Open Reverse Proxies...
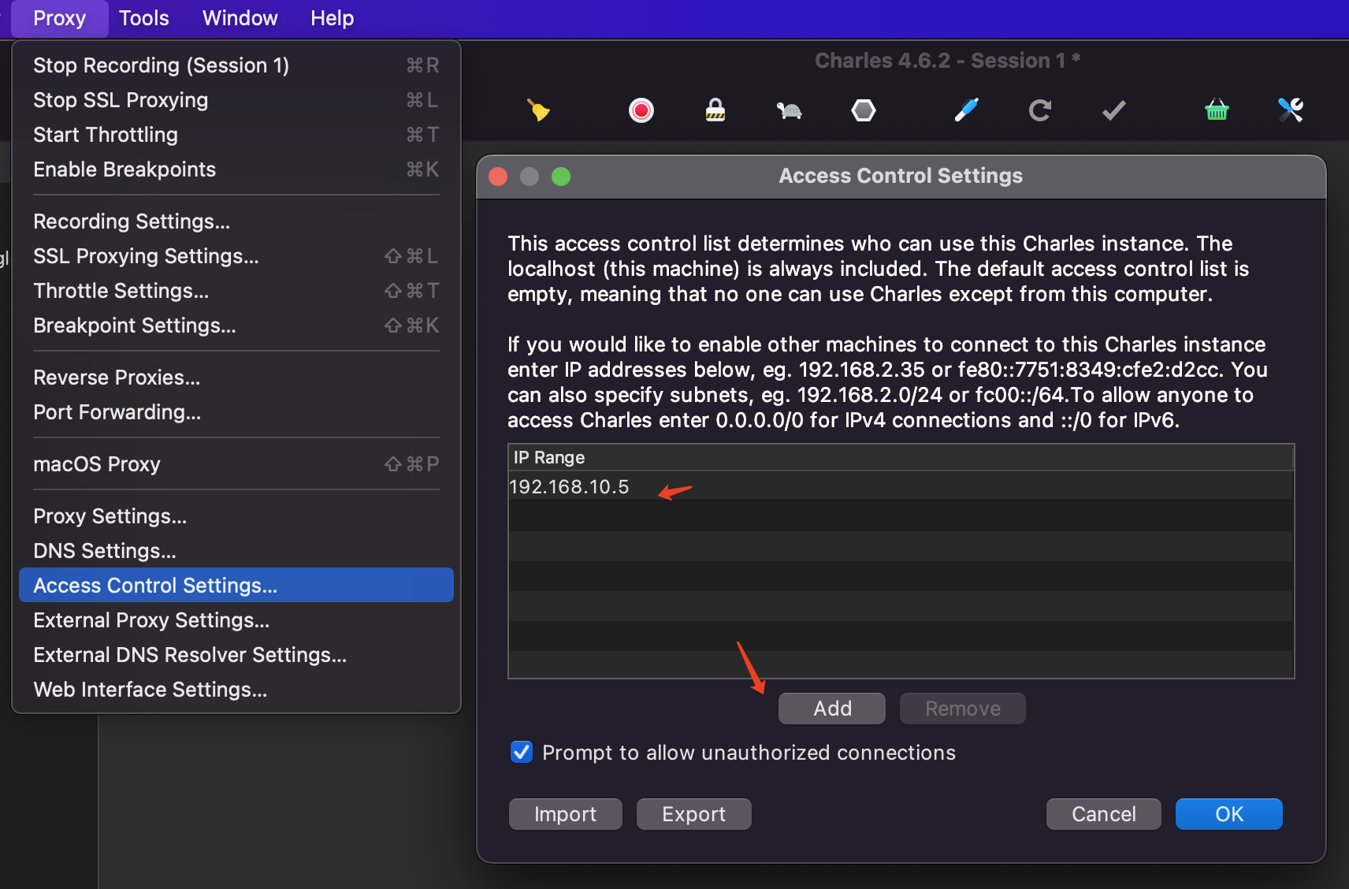This screenshot has height=889, width=1349. tap(236, 378)
